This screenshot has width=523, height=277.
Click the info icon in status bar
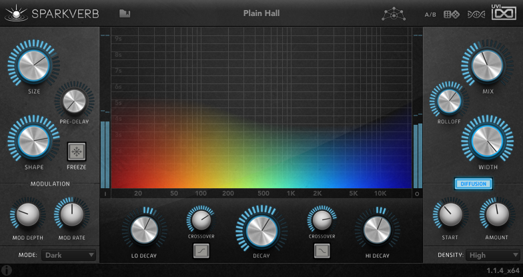click(x=7, y=270)
